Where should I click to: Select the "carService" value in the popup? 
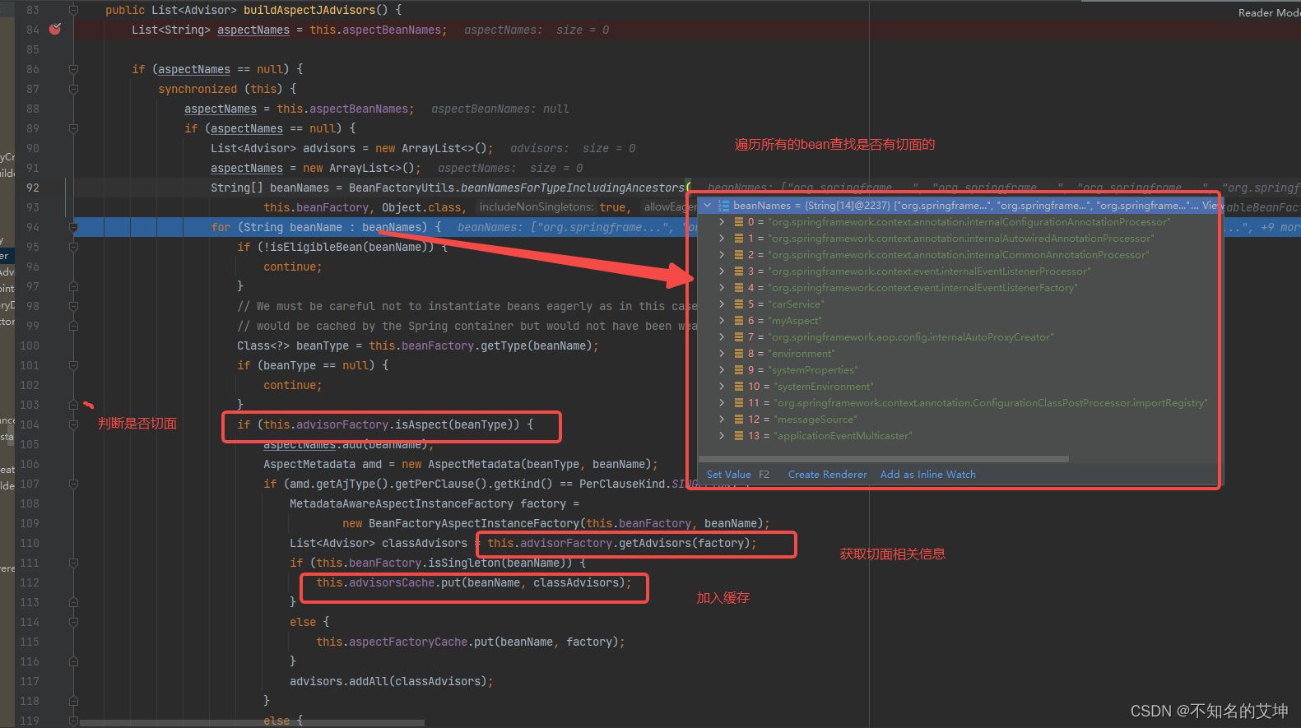(x=796, y=304)
